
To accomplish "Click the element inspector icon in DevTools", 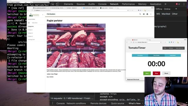I will coord(53,4).
